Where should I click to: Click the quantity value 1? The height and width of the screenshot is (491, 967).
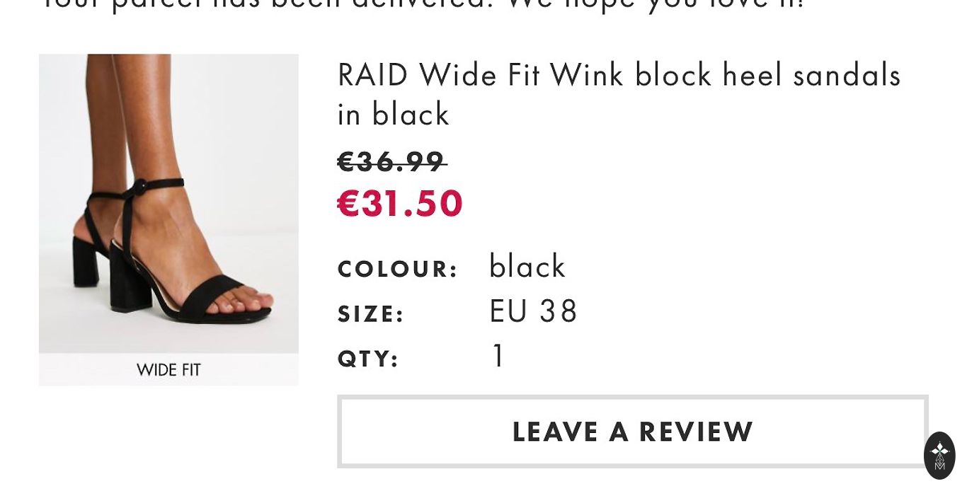[x=498, y=356]
